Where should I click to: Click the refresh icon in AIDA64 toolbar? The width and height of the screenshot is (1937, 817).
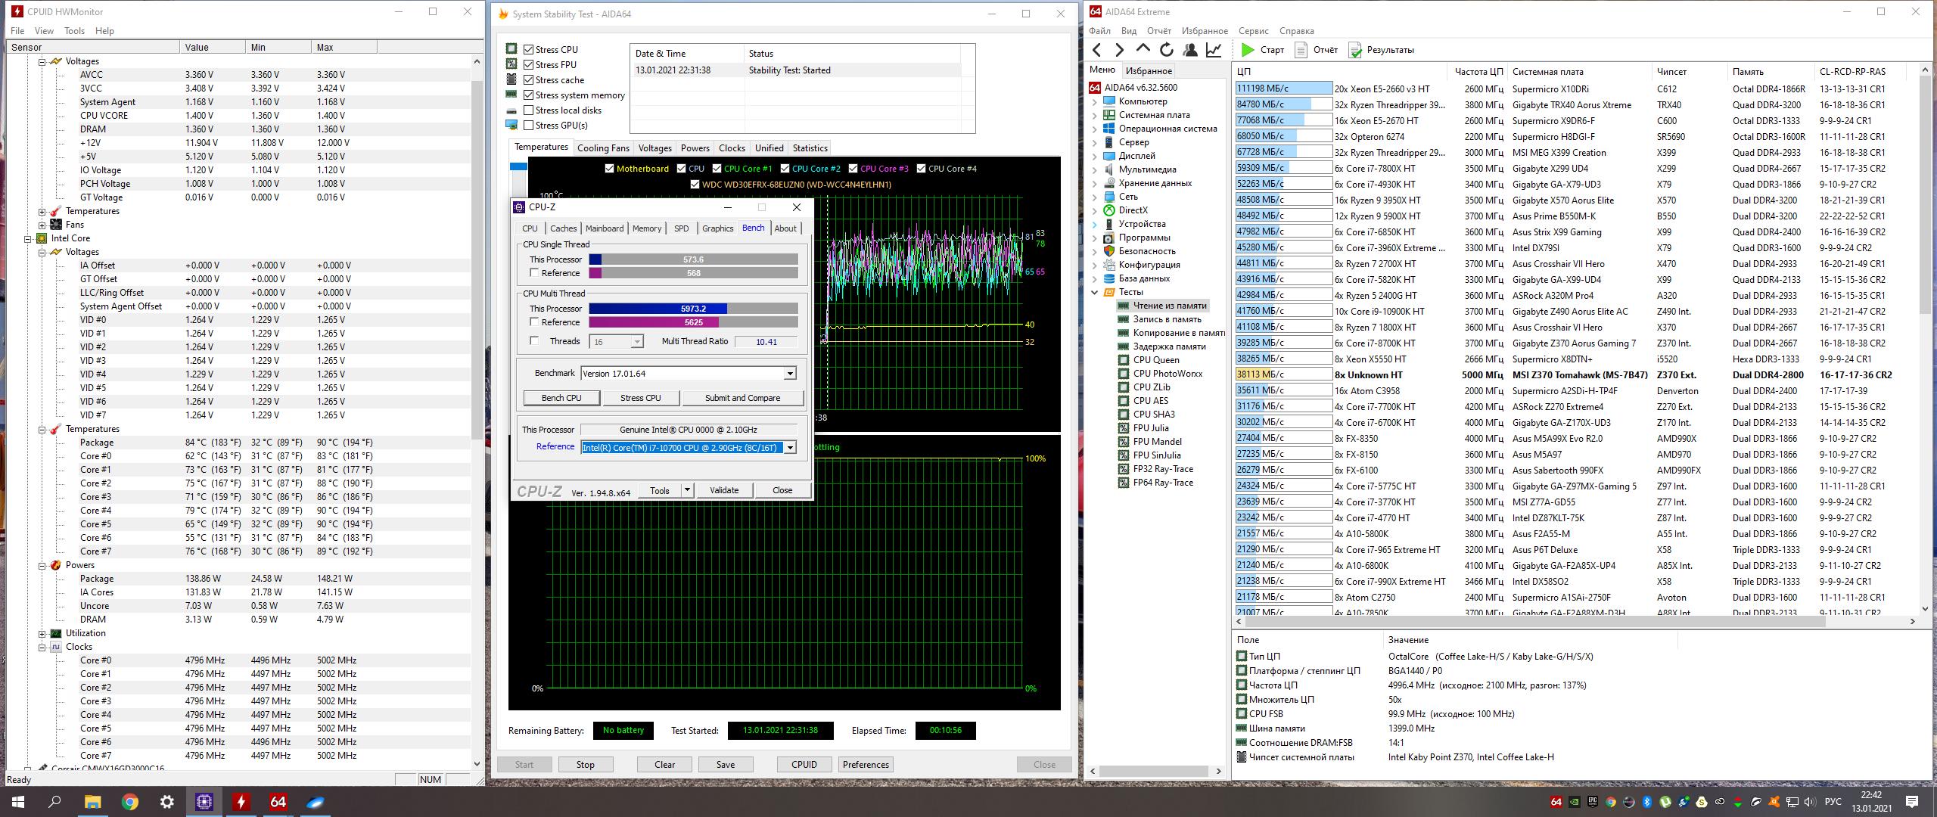pos(1166,50)
